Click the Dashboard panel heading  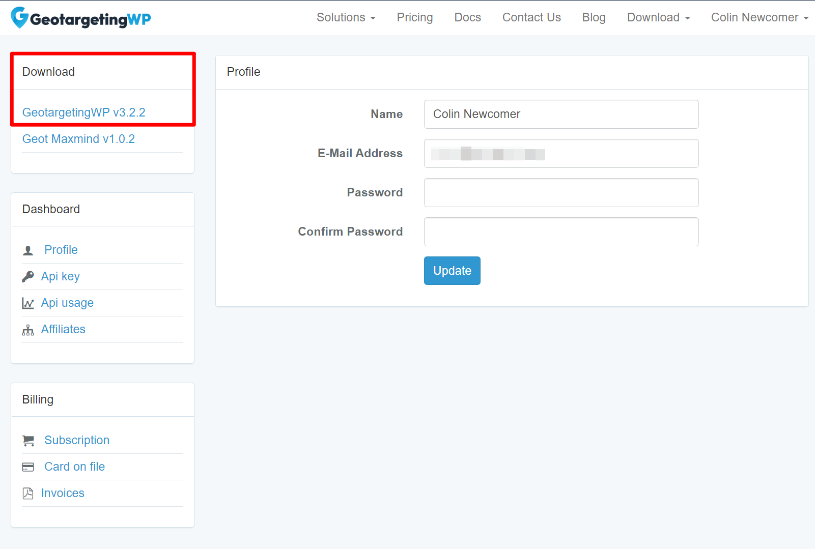(51, 209)
